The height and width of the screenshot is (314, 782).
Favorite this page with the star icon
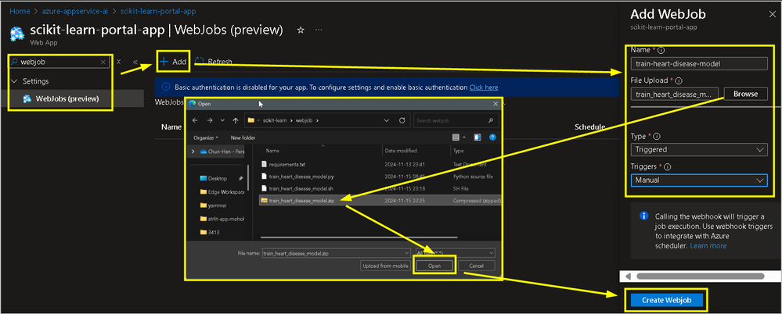tap(301, 30)
